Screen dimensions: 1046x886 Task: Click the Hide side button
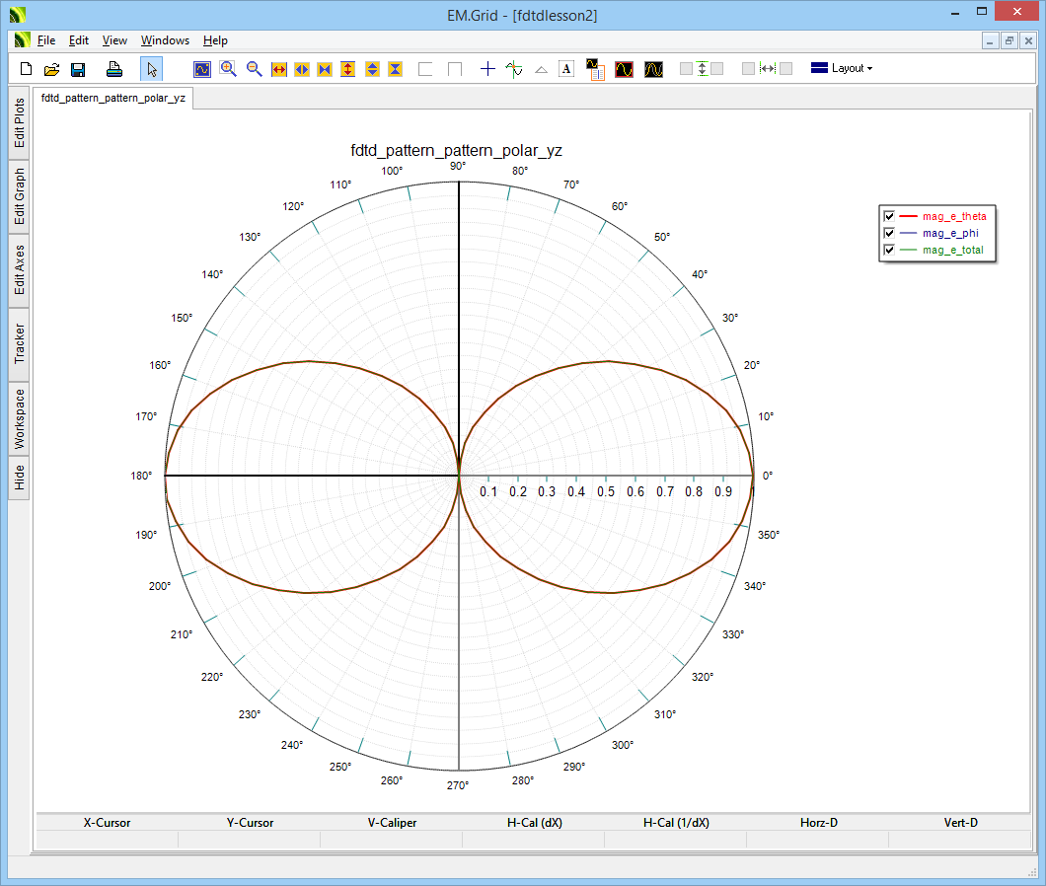pyautogui.click(x=19, y=479)
